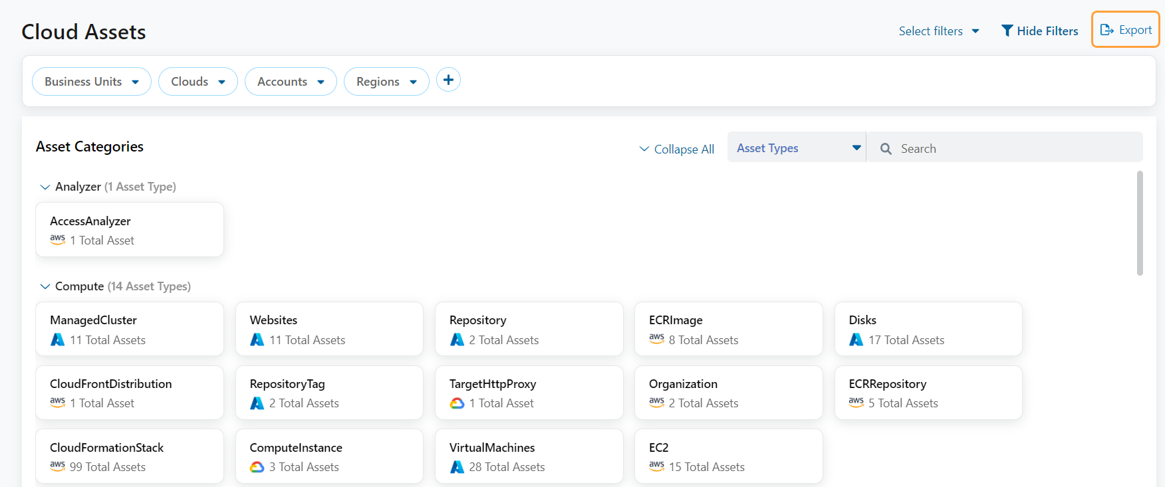Open the Business Units filter dropdown
The height and width of the screenshot is (487, 1165).
[x=92, y=81]
